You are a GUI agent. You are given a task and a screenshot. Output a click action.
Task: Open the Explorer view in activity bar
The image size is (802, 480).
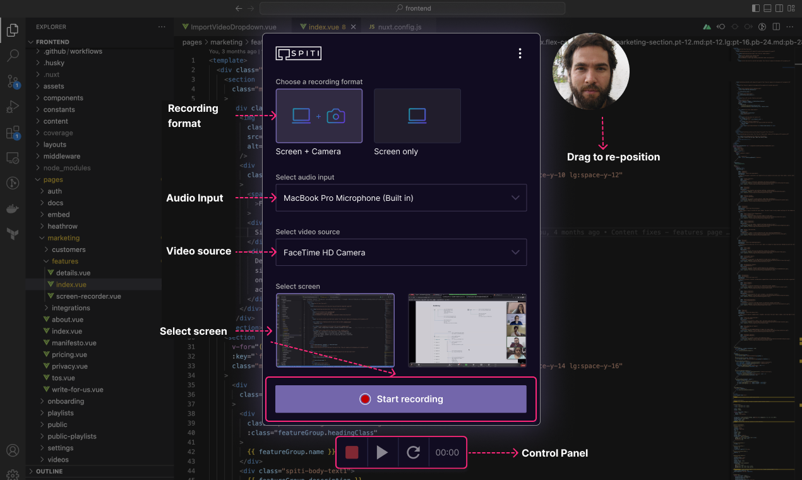[x=13, y=30]
